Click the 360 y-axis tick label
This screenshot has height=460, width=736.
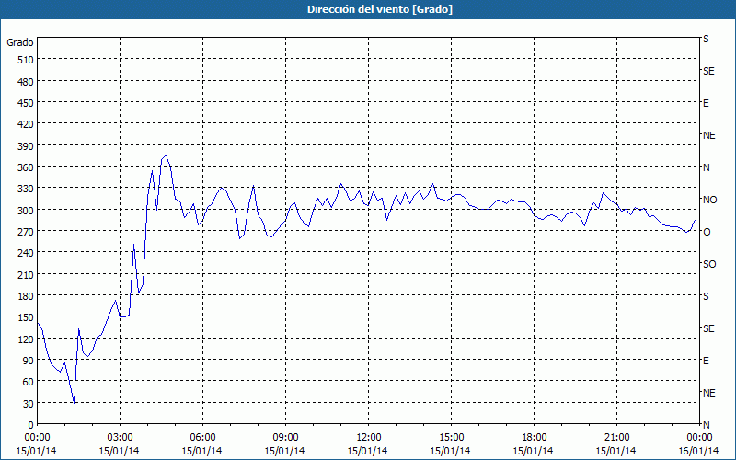[x=26, y=167]
